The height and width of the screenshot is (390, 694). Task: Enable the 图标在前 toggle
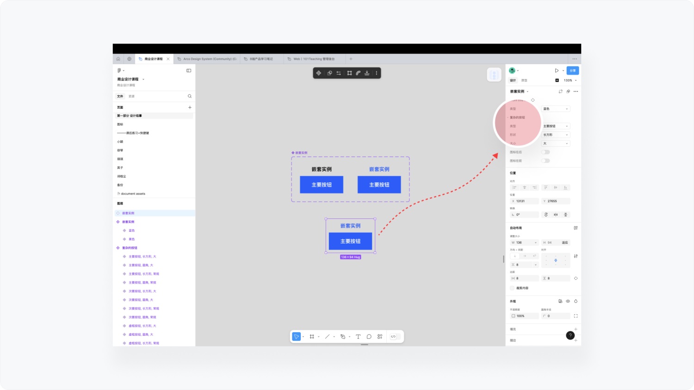(x=545, y=161)
